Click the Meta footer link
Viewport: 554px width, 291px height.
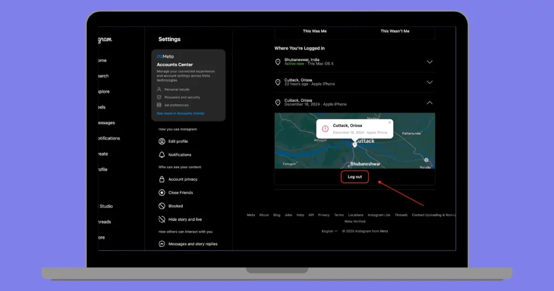[251, 215]
